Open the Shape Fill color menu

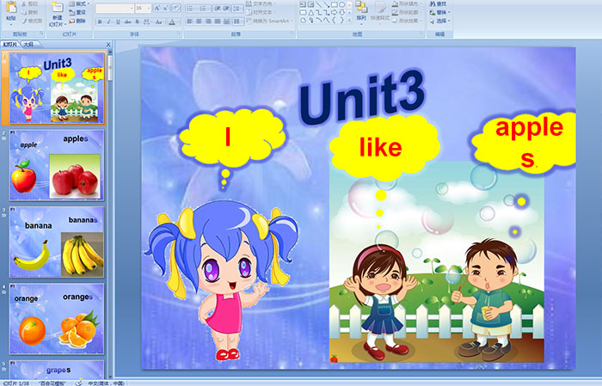pos(408,3)
